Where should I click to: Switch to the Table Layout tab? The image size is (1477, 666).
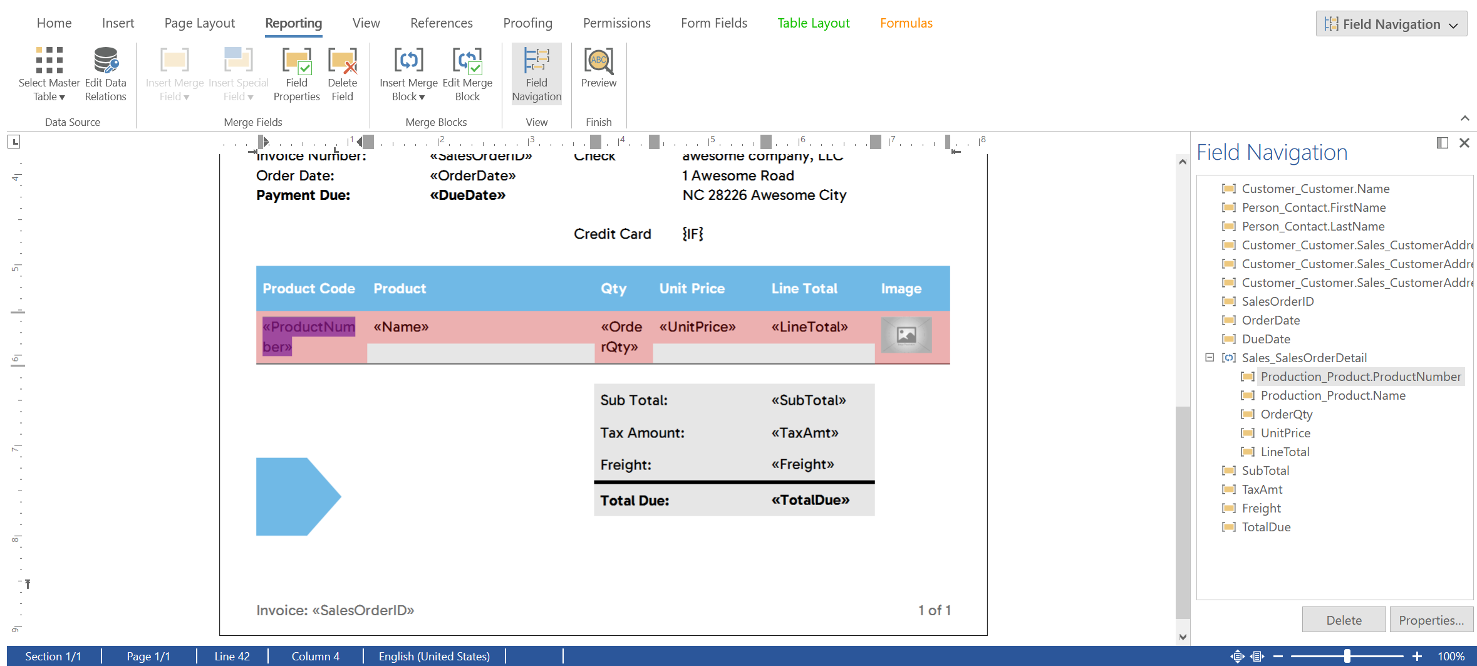pyautogui.click(x=813, y=23)
